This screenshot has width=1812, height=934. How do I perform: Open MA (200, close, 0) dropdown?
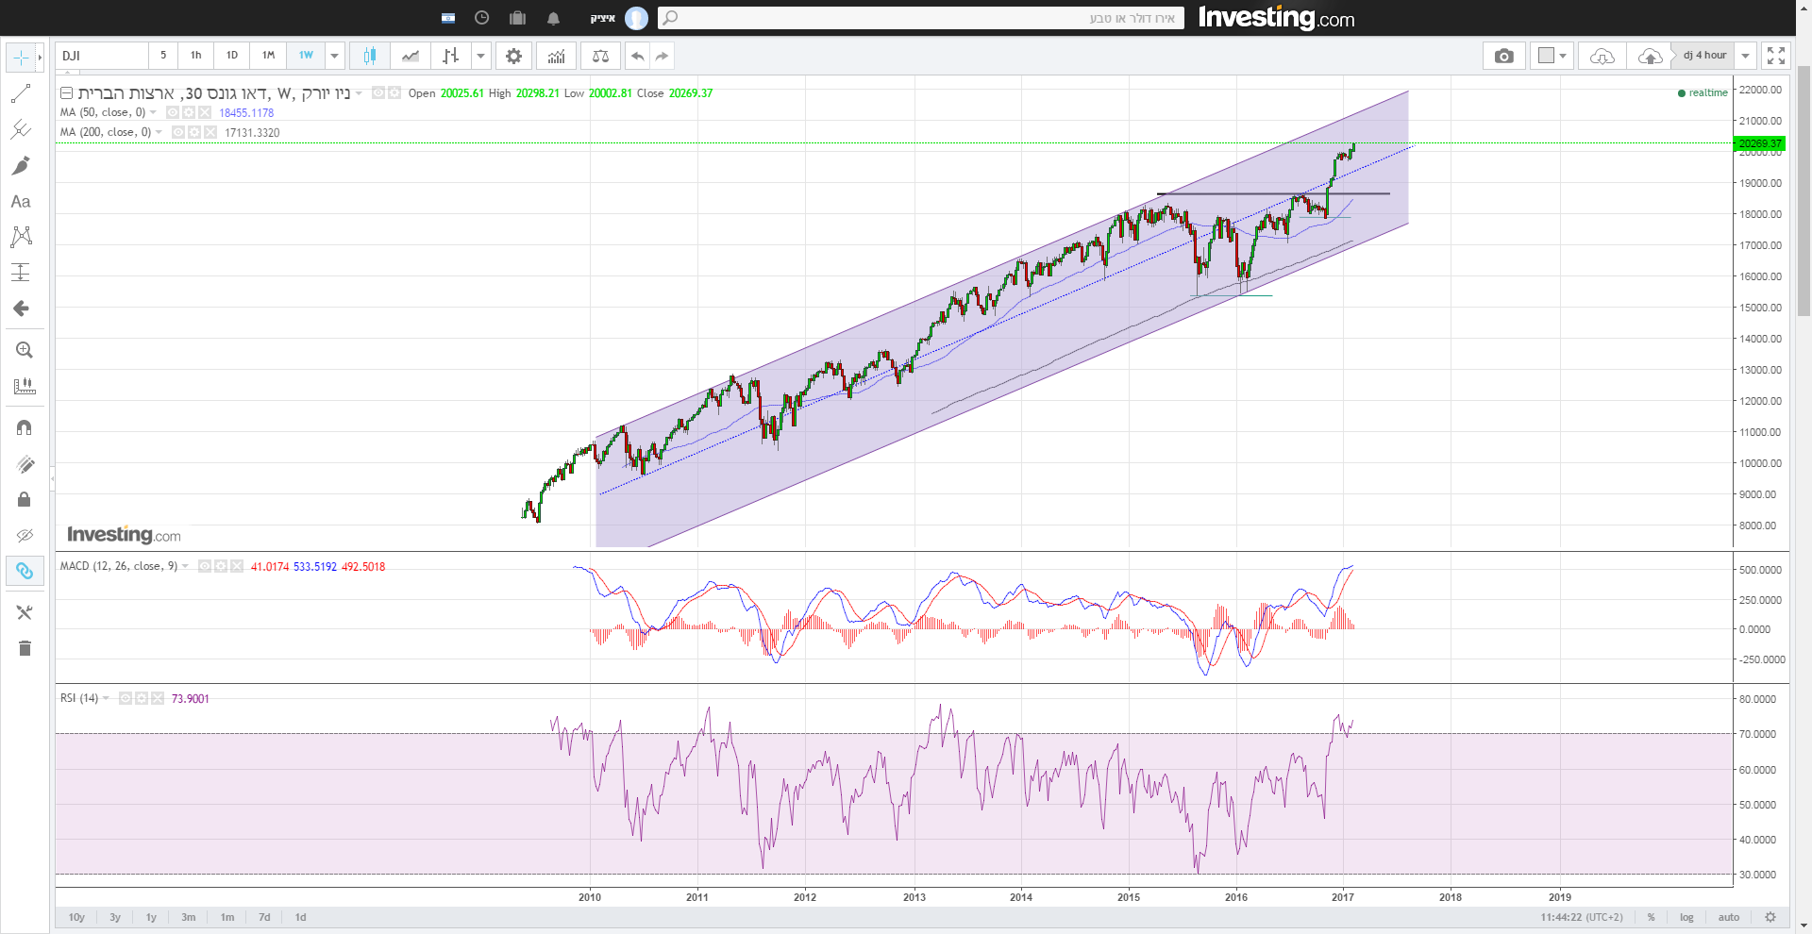(159, 132)
